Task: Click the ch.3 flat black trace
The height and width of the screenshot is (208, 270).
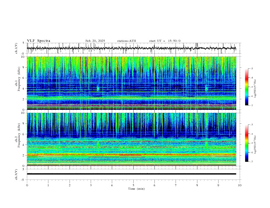Action: click(132, 174)
